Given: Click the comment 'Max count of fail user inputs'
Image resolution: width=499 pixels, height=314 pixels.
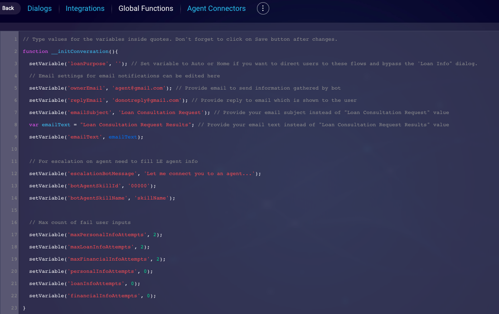Looking at the screenshot, I should pyautogui.click(x=80, y=223).
